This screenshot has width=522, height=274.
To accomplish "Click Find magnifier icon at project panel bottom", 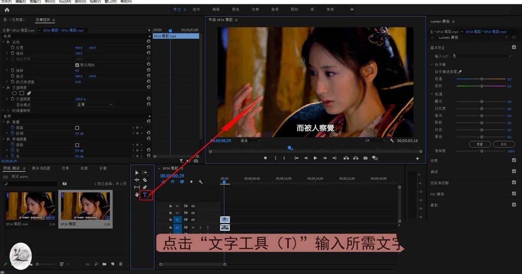I will pos(96,264).
